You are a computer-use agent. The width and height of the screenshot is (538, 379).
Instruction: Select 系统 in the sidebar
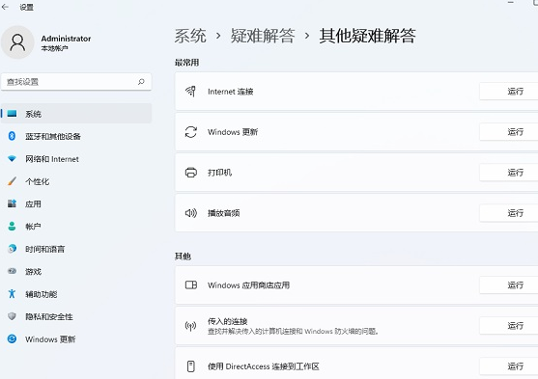[76, 114]
